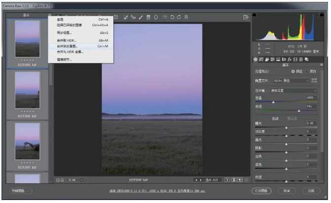331x203 pixels.
Task: Click the trash delete icon
Action: (186, 17)
